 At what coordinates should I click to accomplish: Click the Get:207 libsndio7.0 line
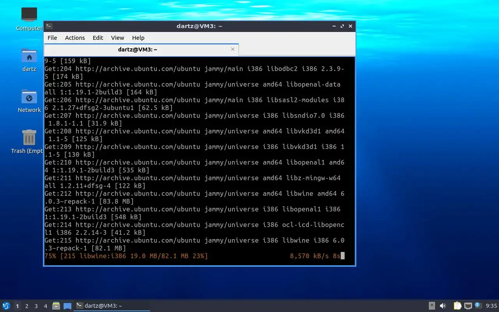(x=195, y=119)
